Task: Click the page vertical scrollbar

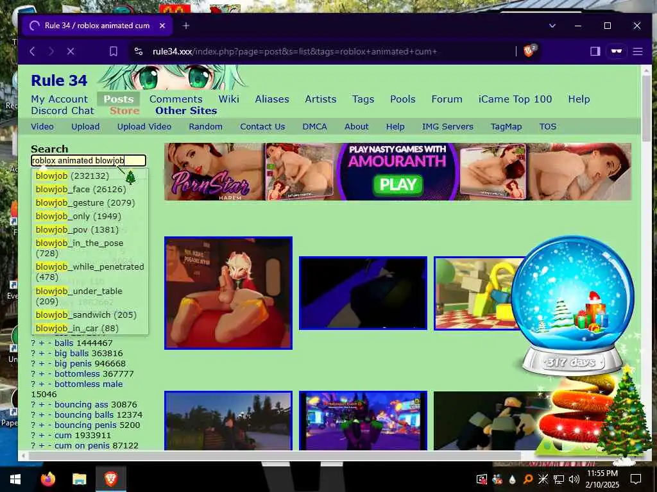Action: (646, 109)
